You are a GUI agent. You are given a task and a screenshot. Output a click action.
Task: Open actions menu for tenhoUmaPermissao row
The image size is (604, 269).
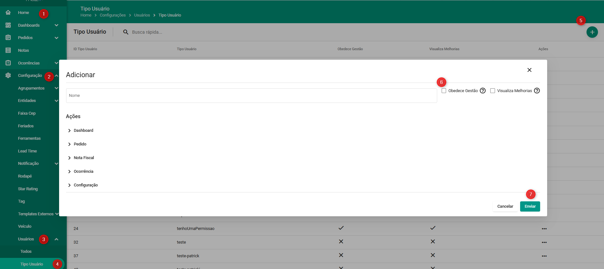(x=544, y=229)
